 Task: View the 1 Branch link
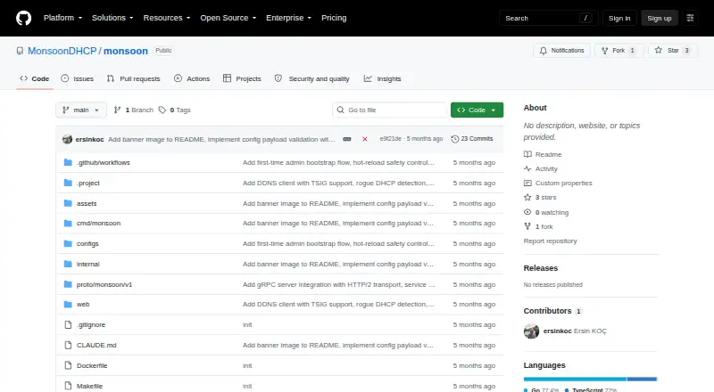[x=133, y=110]
